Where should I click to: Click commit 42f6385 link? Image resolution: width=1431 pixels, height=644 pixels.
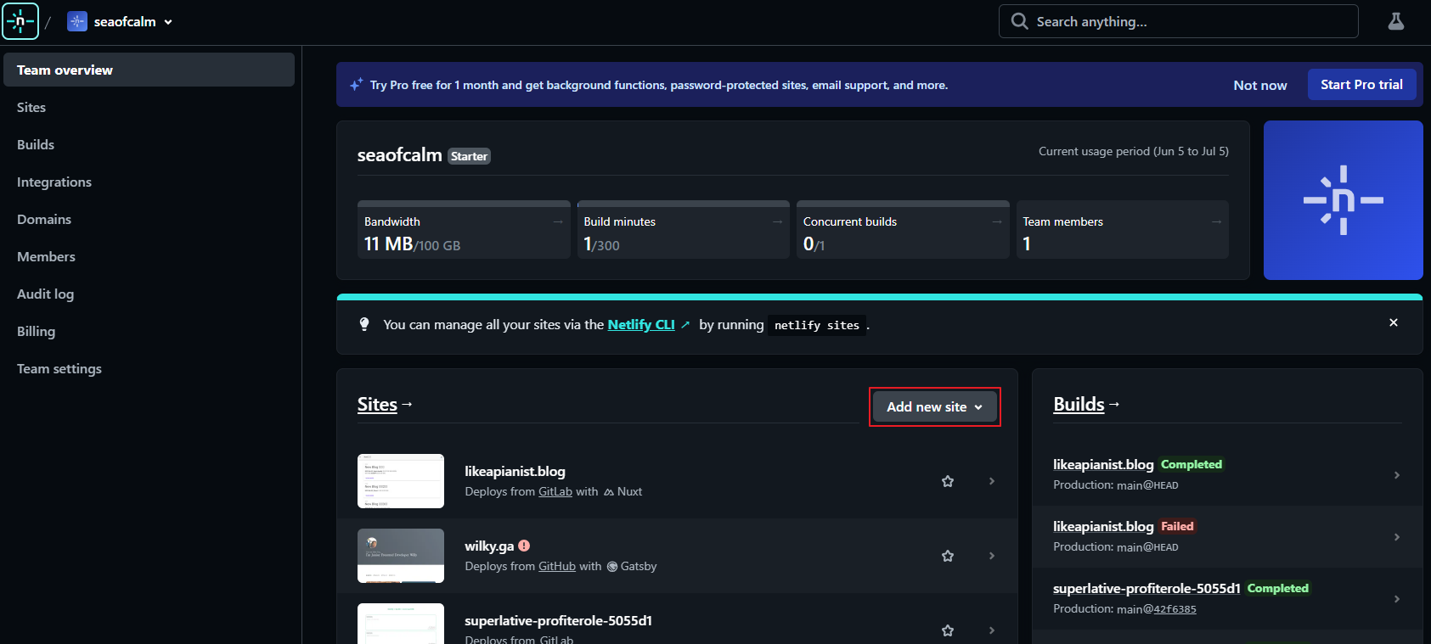point(1175,609)
